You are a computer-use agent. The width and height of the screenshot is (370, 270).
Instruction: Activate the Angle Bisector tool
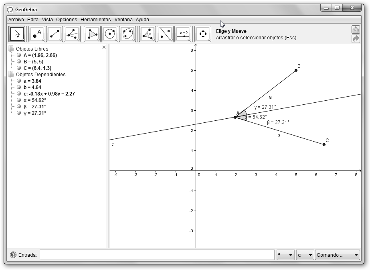tap(72, 34)
